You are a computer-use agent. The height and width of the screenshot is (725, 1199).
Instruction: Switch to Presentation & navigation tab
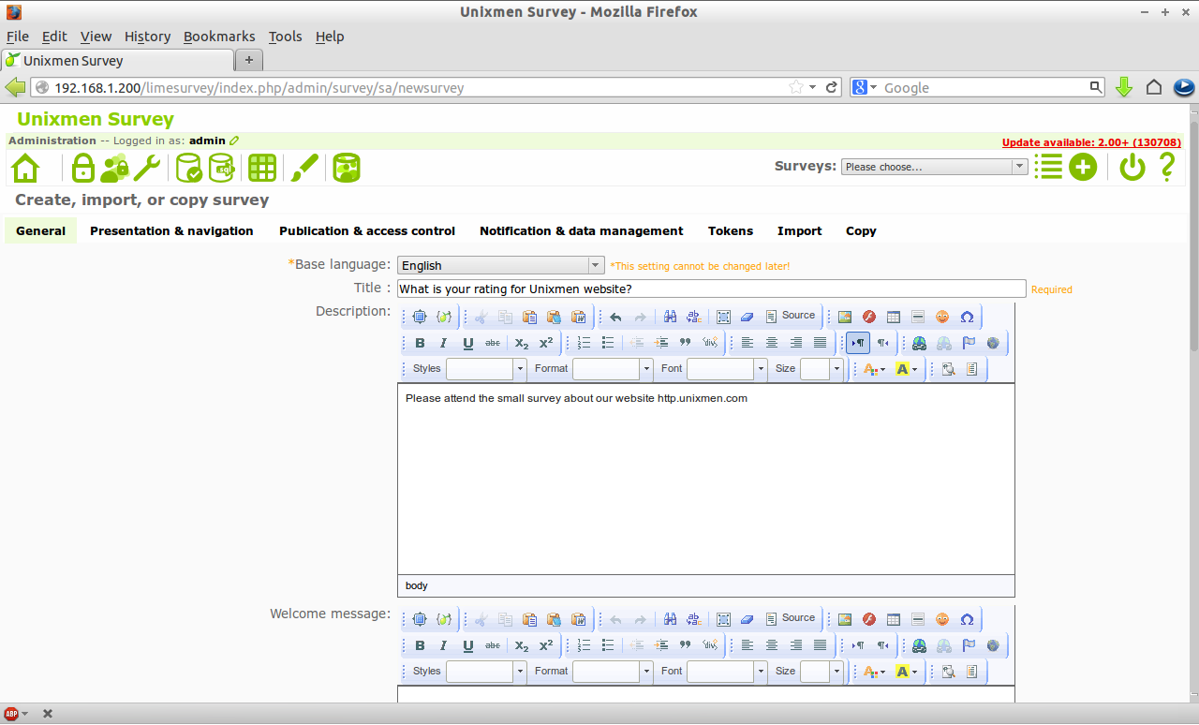pyautogui.click(x=171, y=230)
